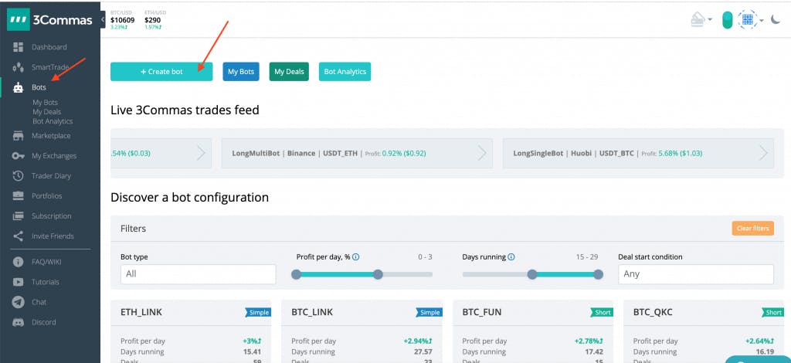Screen dimensions: 791x363
Task: Open the Bot Analytics tab
Action: pyautogui.click(x=345, y=72)
